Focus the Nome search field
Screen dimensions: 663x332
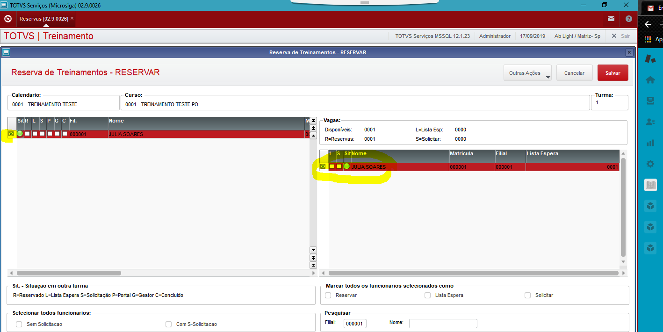[443, 324]
